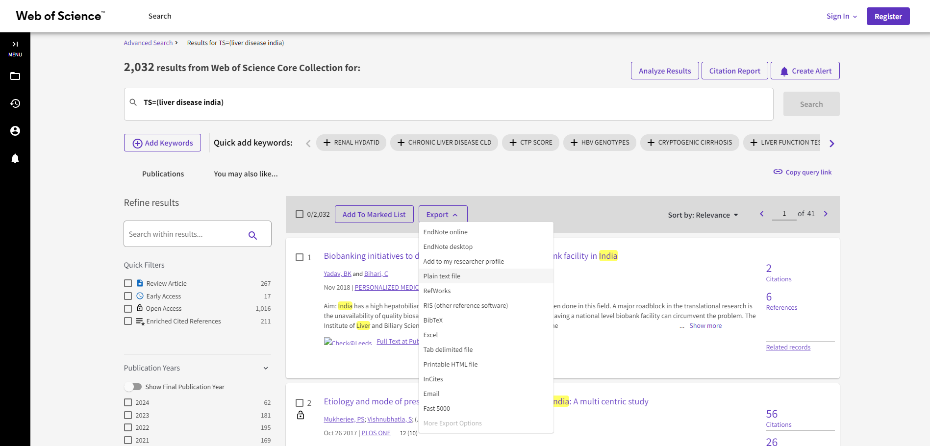
Task: Open the folder icon in left sidebar
Action: click(15, 76)
